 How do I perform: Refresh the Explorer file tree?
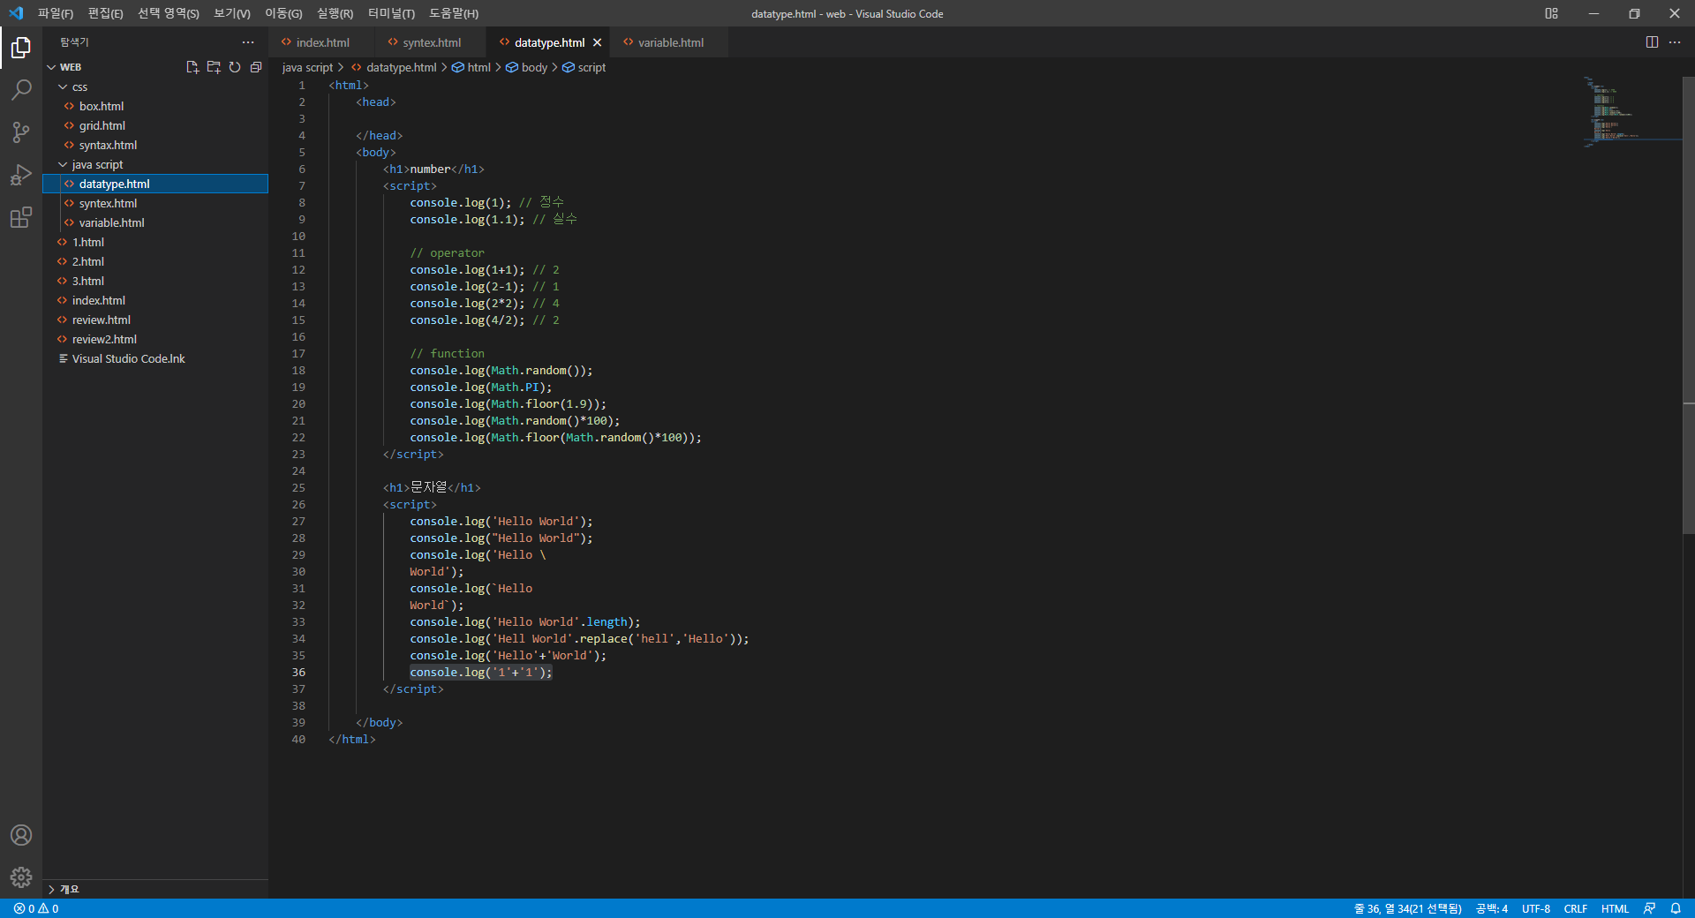pos(235,67)
